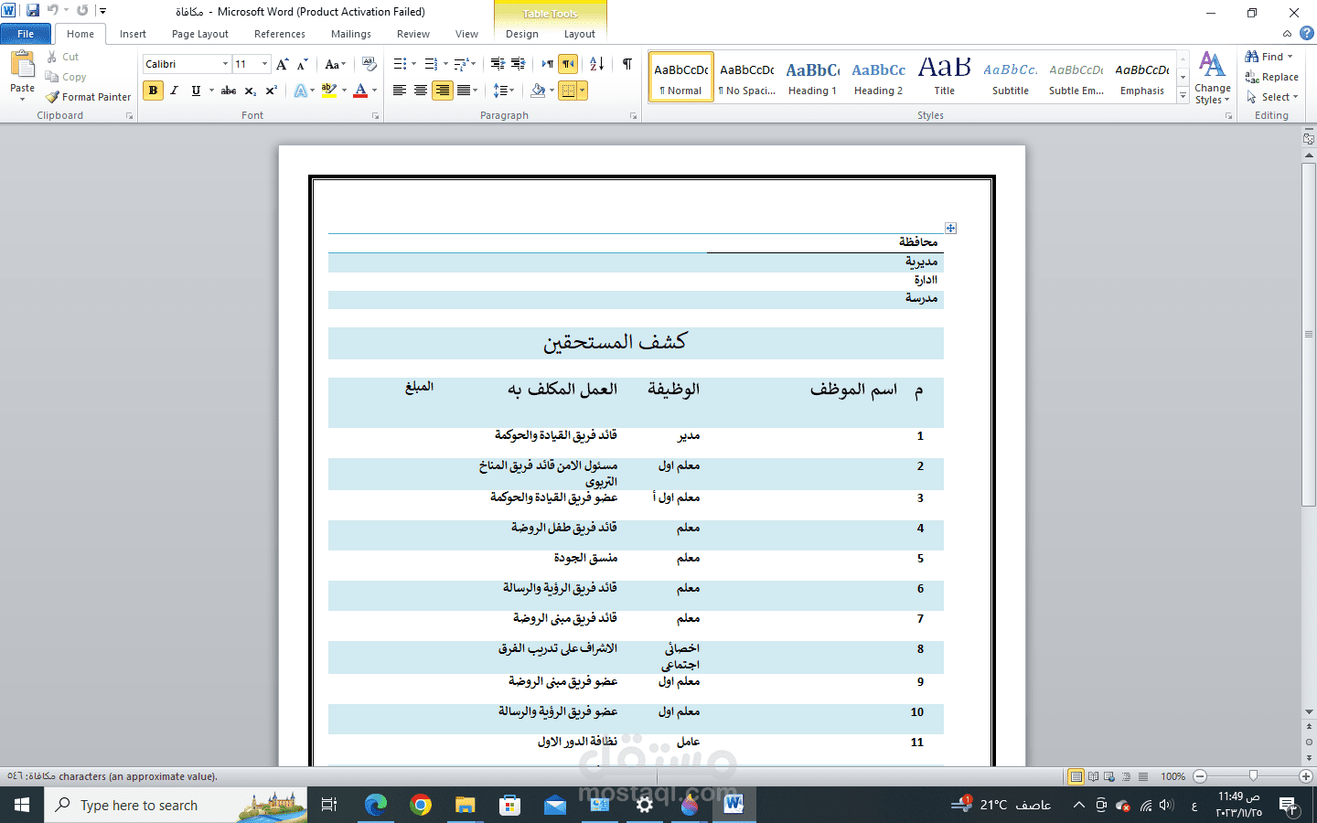Viewport: 1317px width, 823px height.
Task: Switch to the Mailings tab
Action: pyautogui.click(x=351, y=34)
